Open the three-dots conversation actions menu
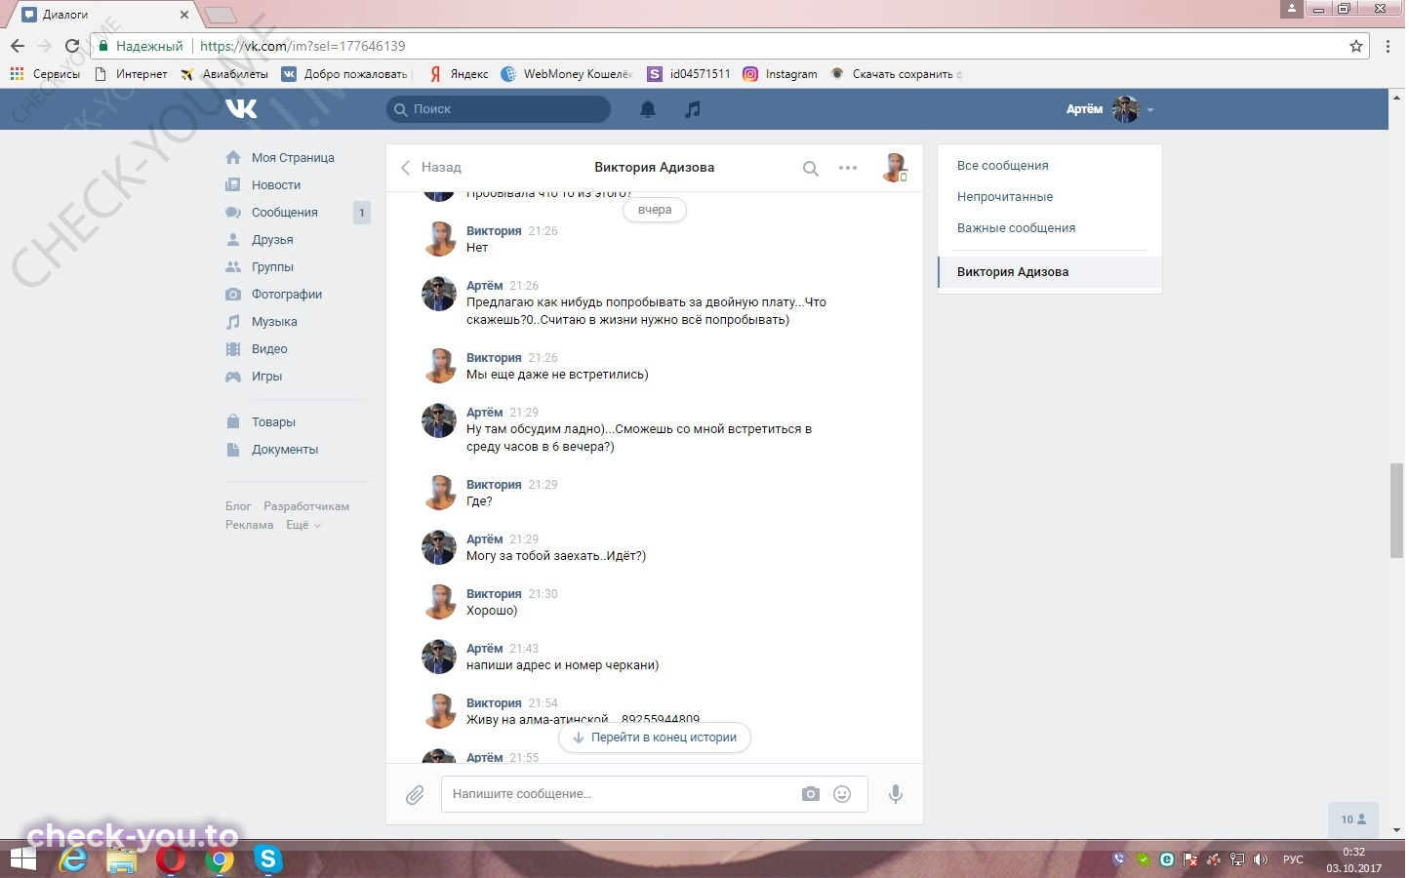Image resolution: width=1409 pixels, height=878 pixels. pos(848,168)
